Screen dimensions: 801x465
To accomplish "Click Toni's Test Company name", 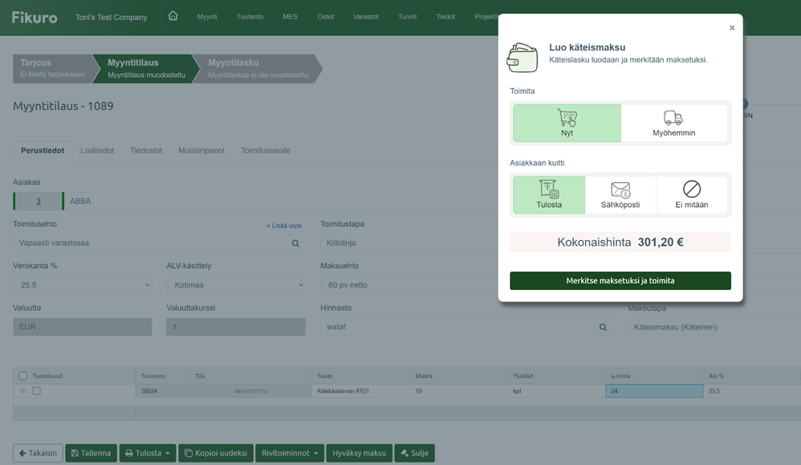I will [x=112, y=18].
